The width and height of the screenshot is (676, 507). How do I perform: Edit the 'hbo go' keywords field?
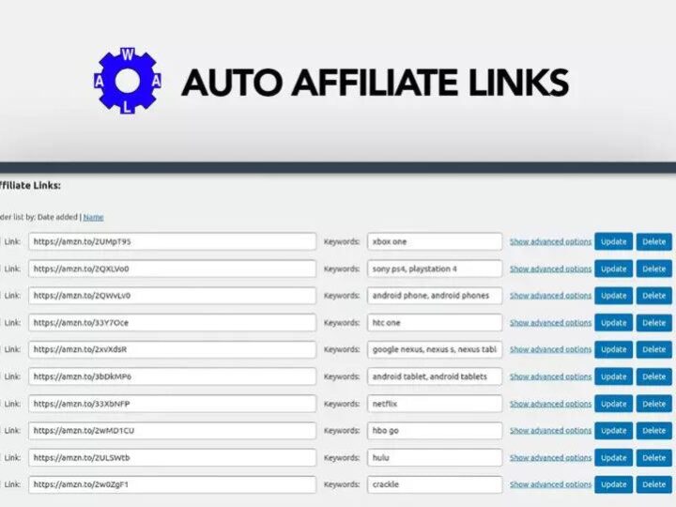click(435, 430)
